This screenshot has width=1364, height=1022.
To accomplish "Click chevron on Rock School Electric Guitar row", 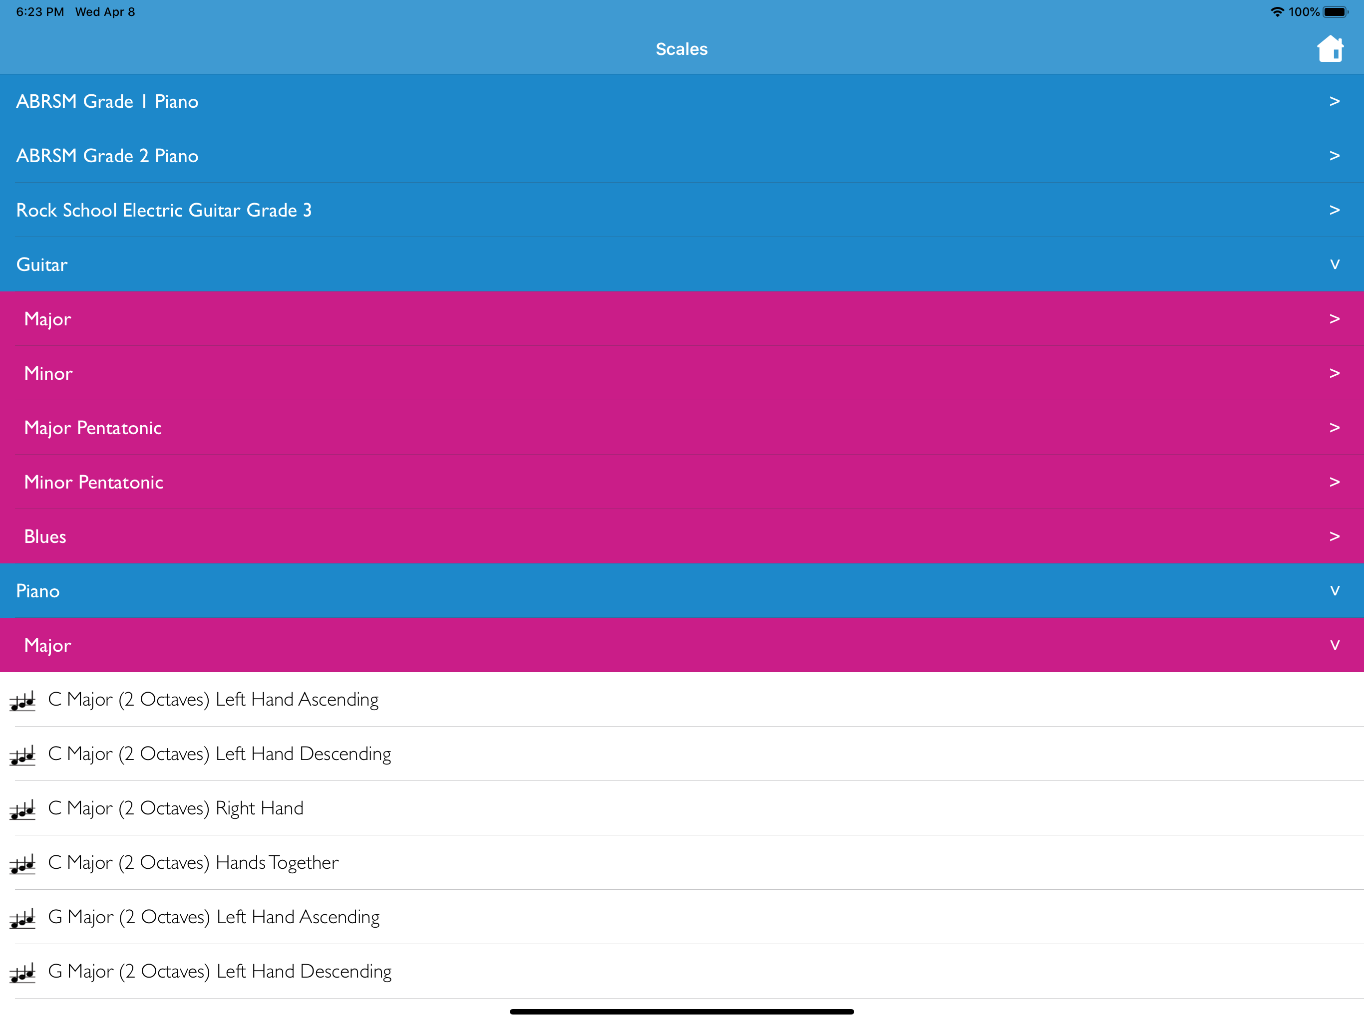I will click(1335, 210).
